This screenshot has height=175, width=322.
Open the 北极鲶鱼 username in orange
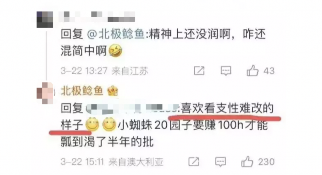82,91
